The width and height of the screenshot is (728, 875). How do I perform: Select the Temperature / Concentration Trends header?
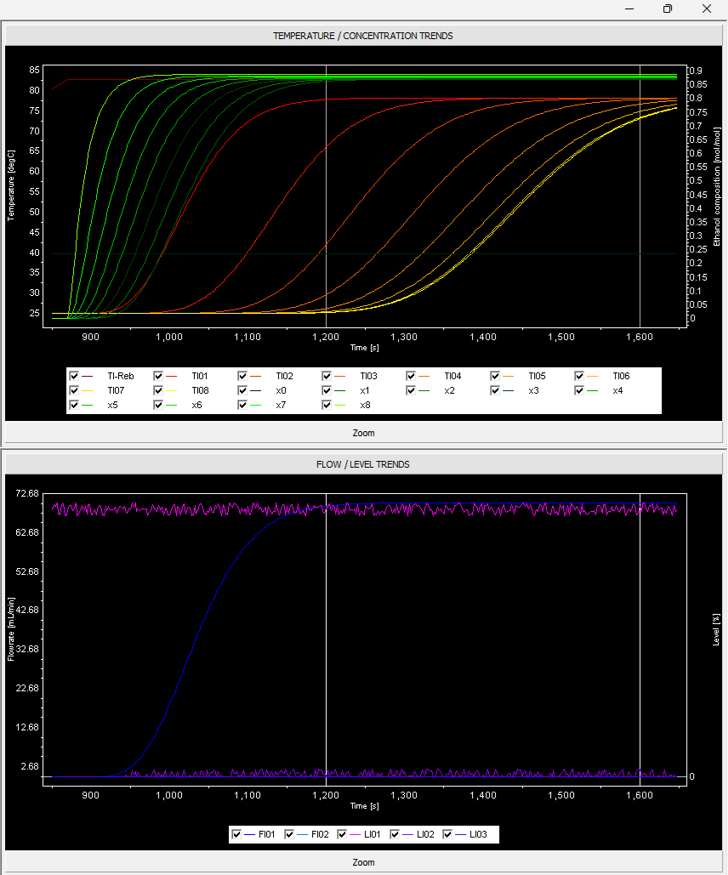(363, 36)
